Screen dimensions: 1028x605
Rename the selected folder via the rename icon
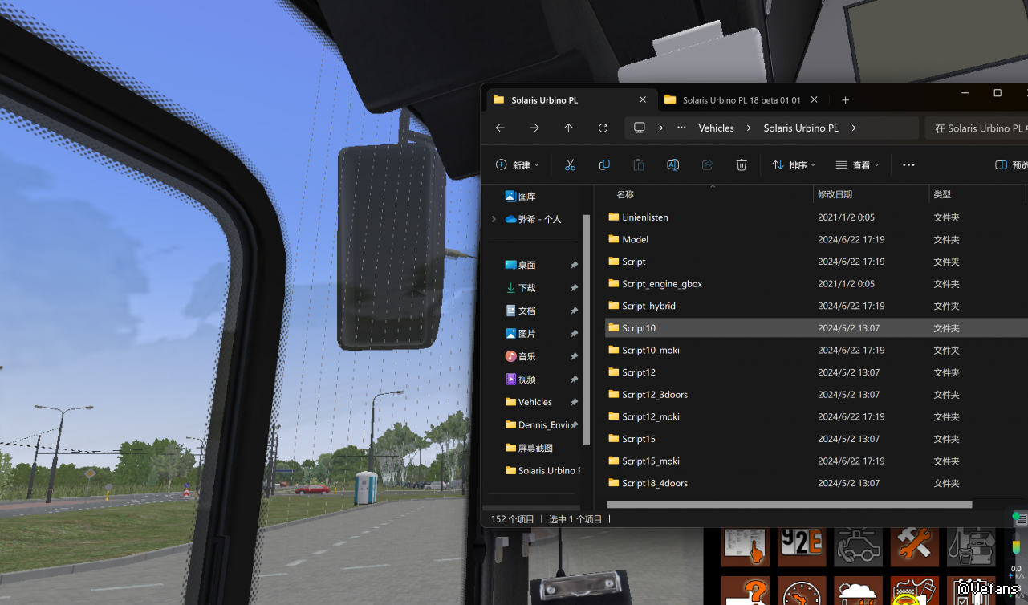pos(673,164)
